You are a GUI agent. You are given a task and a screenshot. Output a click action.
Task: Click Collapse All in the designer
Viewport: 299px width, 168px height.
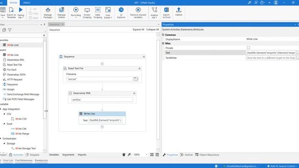152,29
